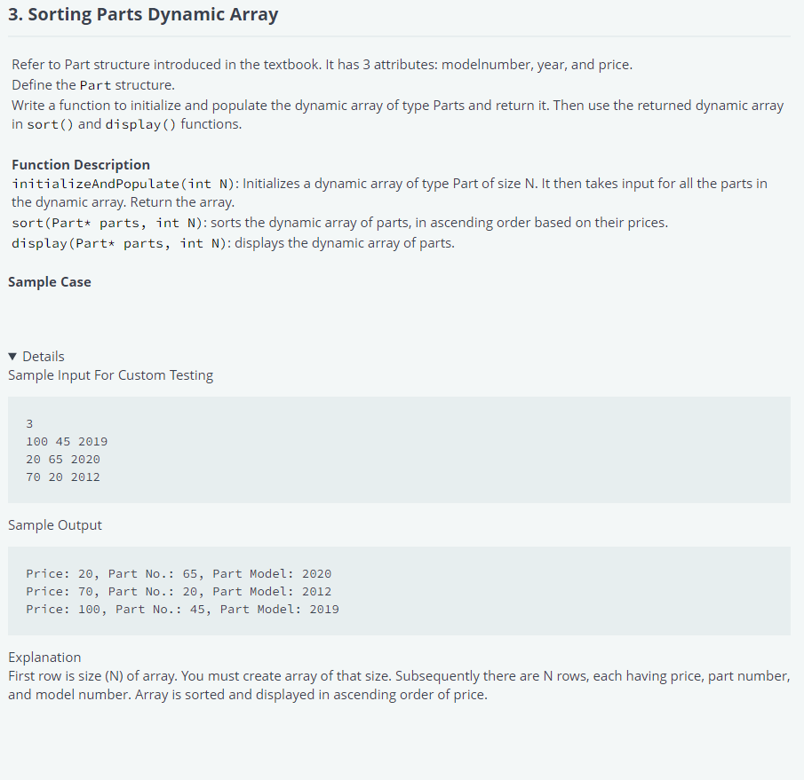Expand the Sample Case section
The image size is (804, 780).
coord(49,281)
